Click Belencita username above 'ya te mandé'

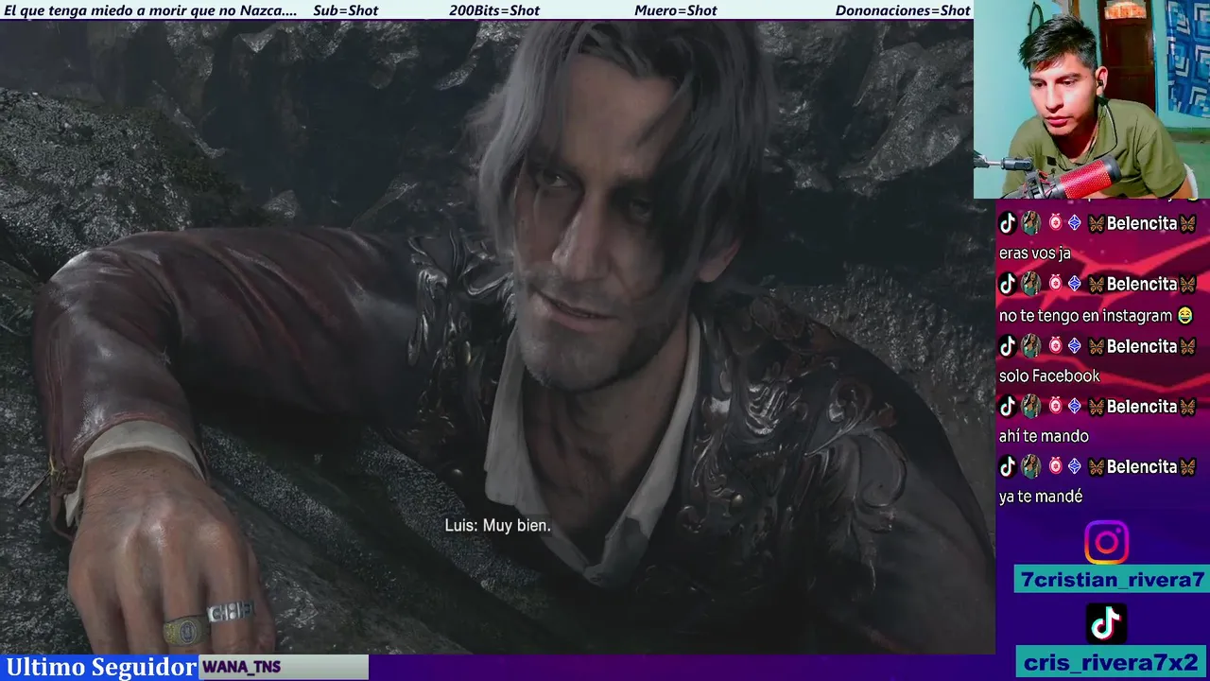1142,466
